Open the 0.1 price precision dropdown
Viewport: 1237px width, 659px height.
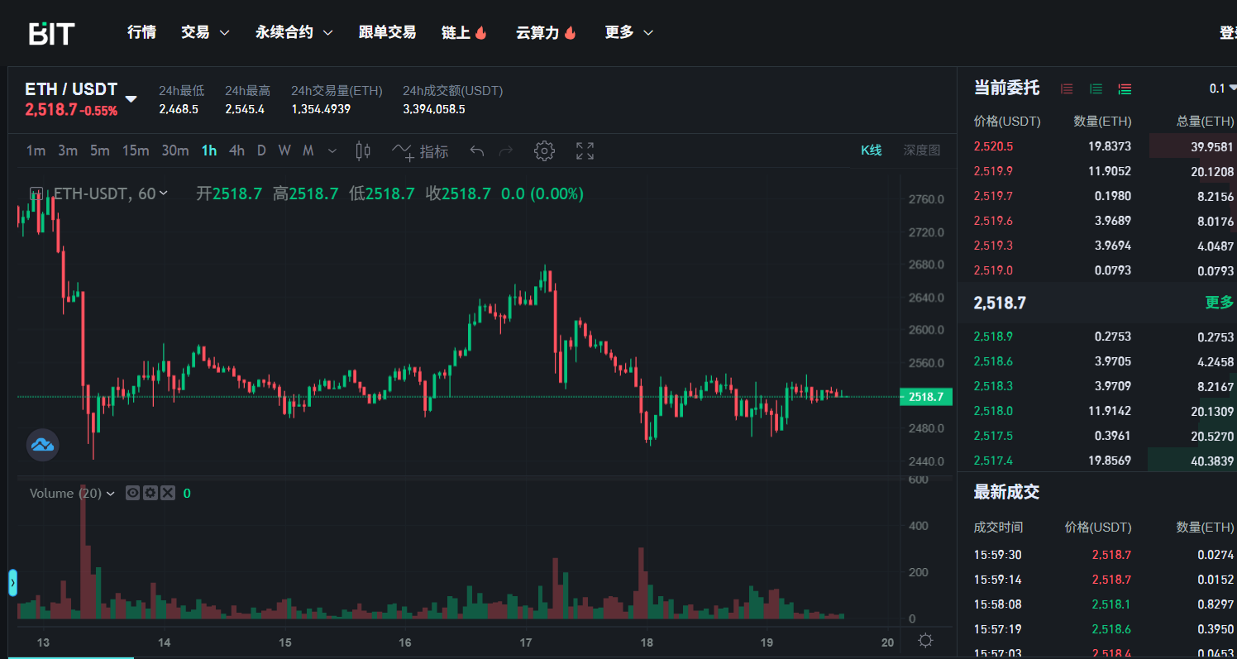click(x=1222, y=88)
